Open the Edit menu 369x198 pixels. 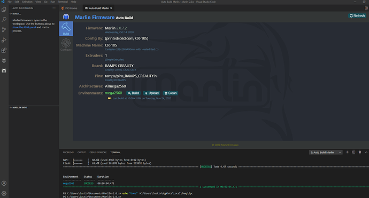[x=17, y=2]
